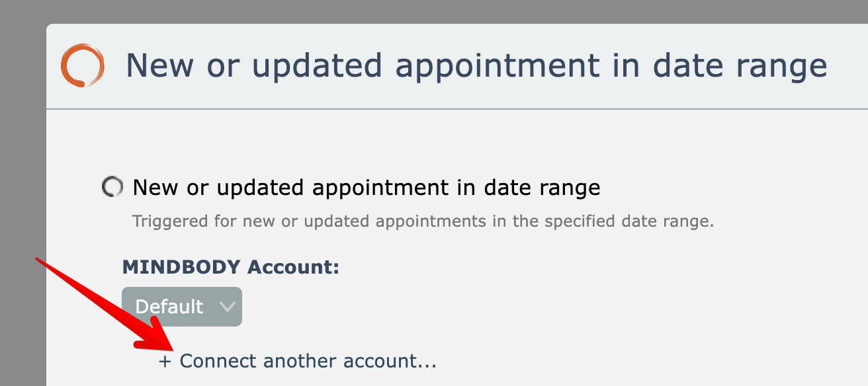Screen dimensions: 868x386
Task: Click the word 'Connect' in the account link
Action: pyautogui.click(x=218, y=362)
